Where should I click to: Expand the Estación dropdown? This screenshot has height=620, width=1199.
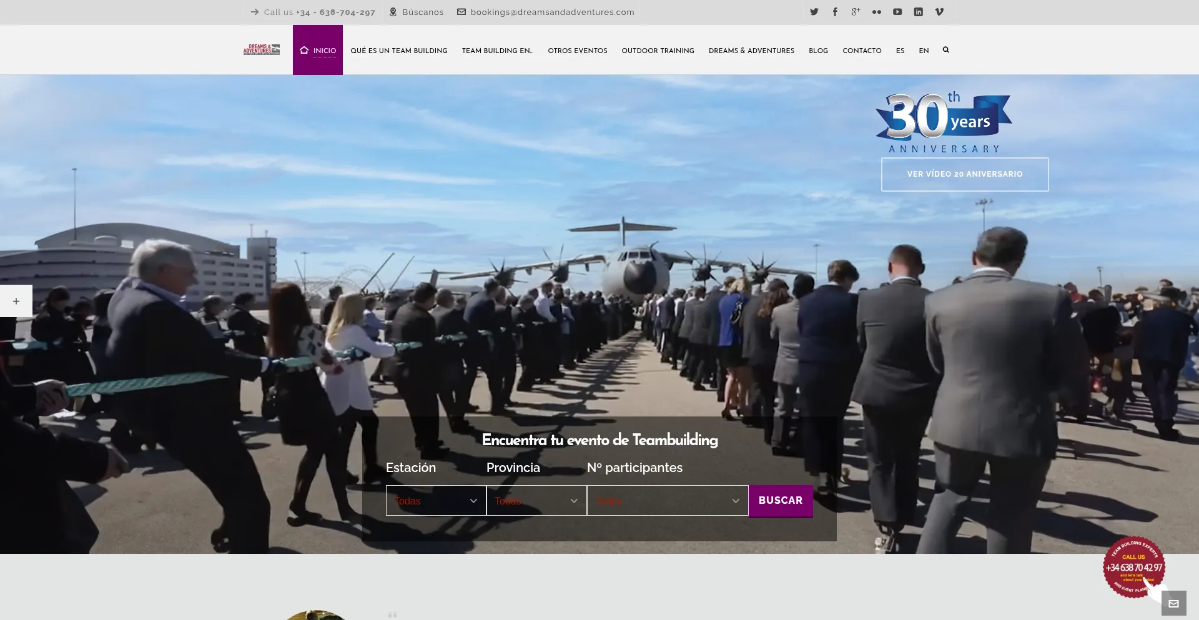[436, 501]
